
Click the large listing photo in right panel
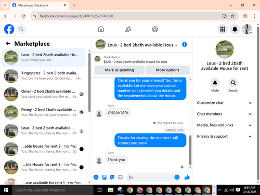(x=225, y=49)
